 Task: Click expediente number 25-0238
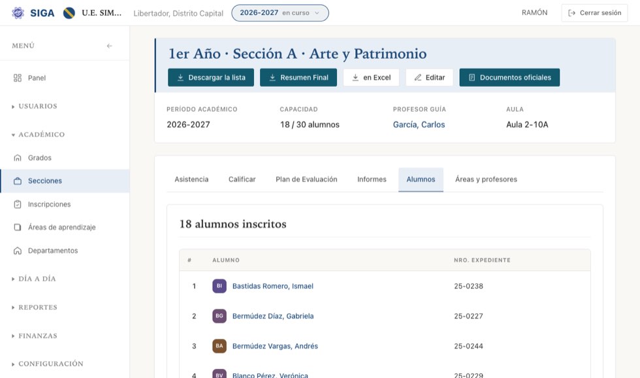469,286
